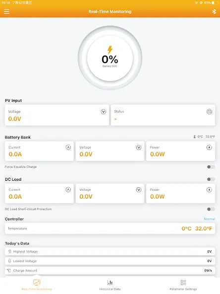This screenshot has width=220, height=294.
Task: Select the Charge Amount row
Action: click(110, 270)
